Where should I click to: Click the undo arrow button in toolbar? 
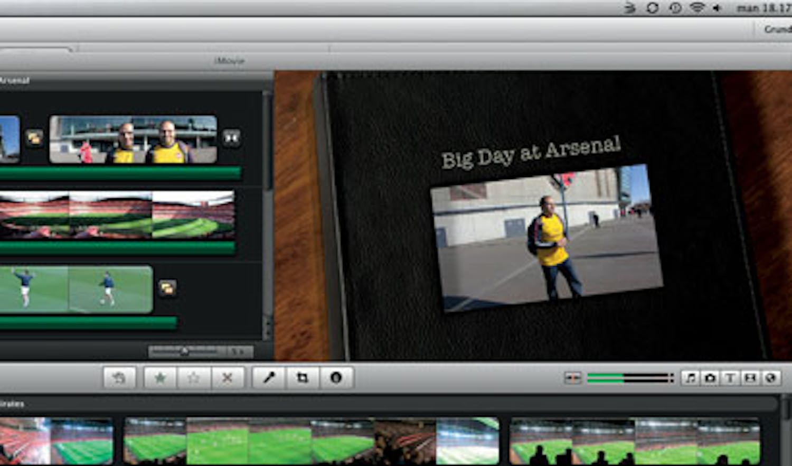pos(119,378)
